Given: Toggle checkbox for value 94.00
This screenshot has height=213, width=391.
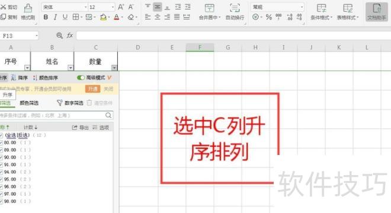Looking at the screenshot, I should 1,172.
